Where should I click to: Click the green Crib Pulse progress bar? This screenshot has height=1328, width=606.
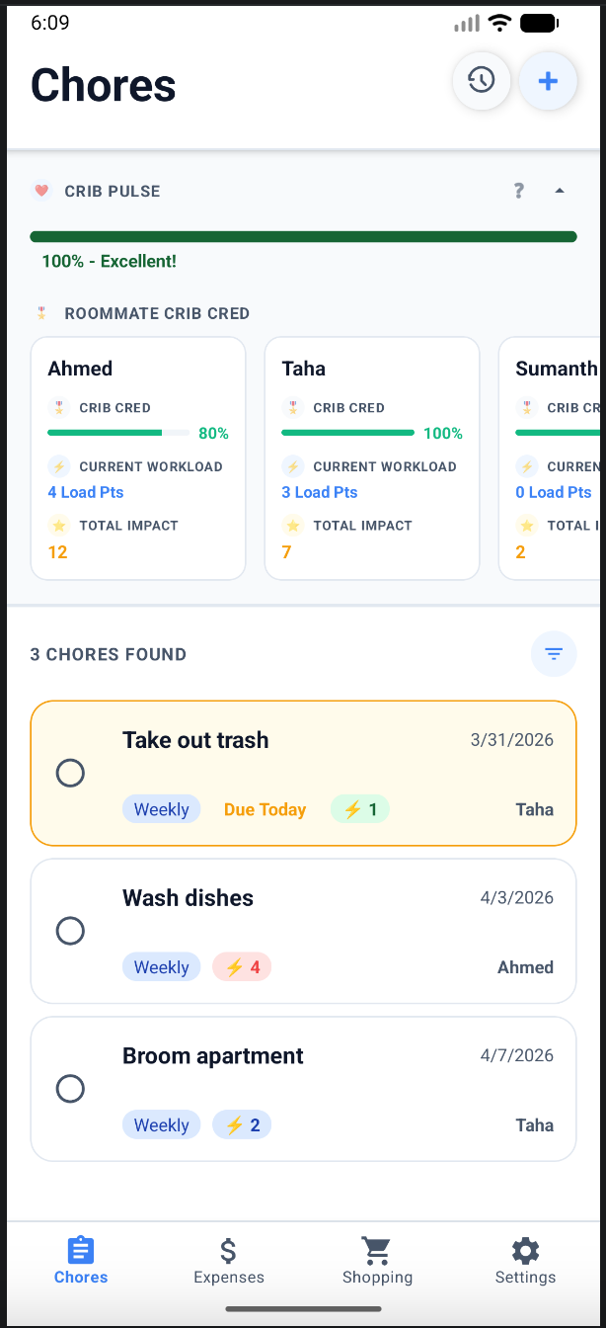click(303, 236)
